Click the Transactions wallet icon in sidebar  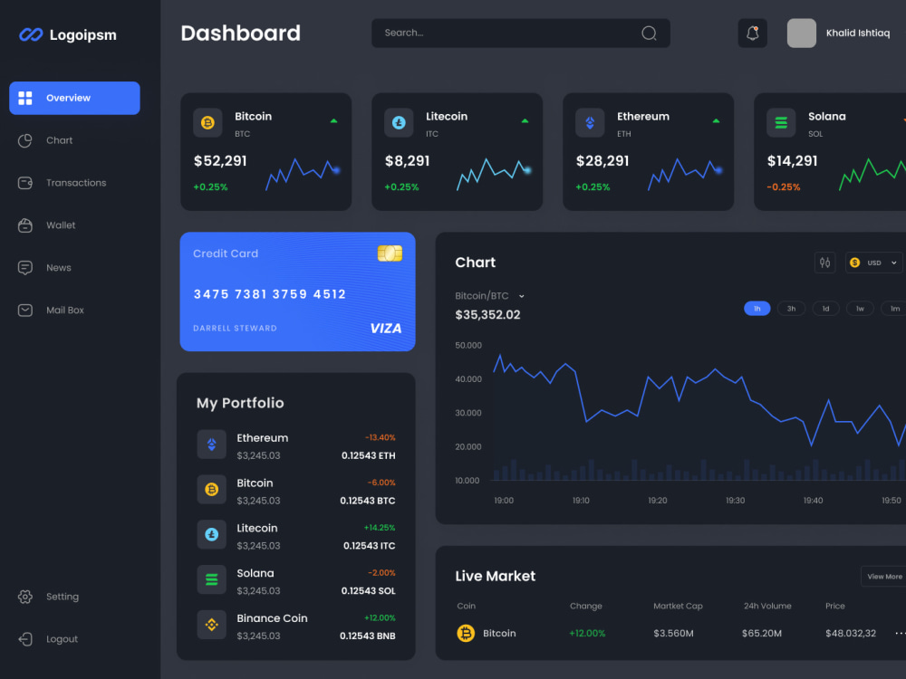click(x=24, y=183)
